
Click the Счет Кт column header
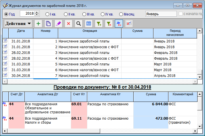coord(79,97)
